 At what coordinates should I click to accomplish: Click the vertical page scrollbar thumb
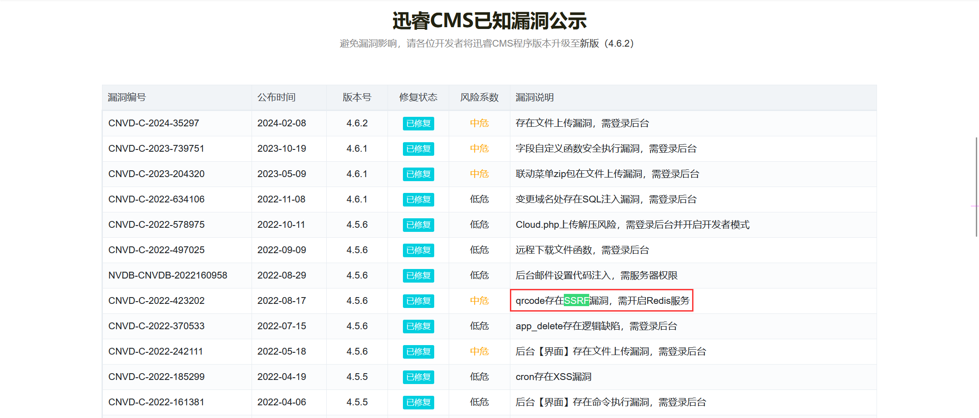976,187
